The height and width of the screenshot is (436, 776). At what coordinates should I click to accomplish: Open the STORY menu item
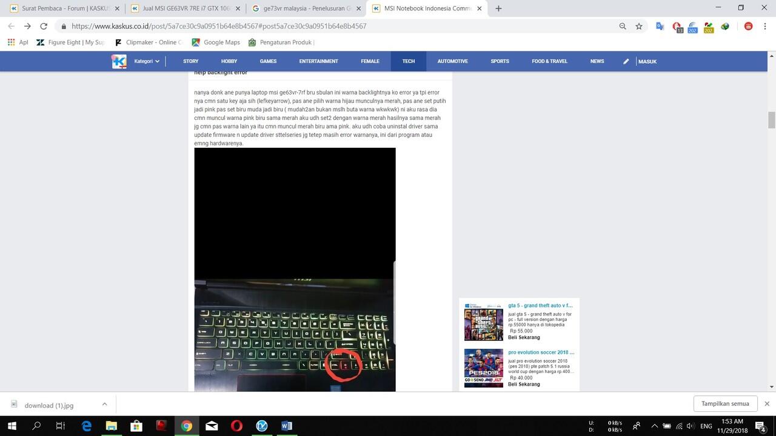coord(191,61)
